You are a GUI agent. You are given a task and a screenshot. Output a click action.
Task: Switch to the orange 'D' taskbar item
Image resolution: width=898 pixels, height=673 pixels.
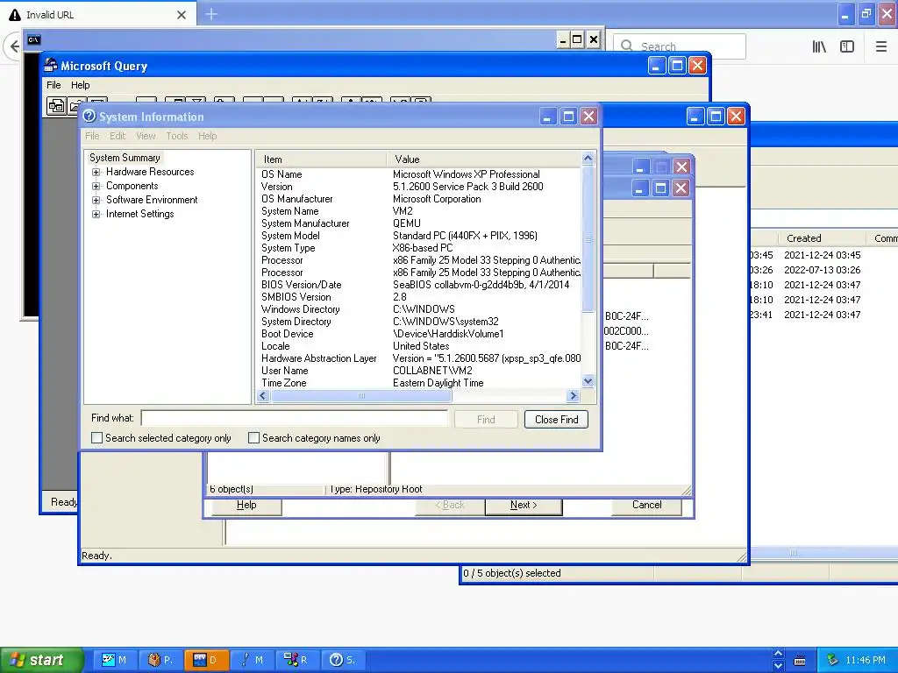click(x=206, y=660)
